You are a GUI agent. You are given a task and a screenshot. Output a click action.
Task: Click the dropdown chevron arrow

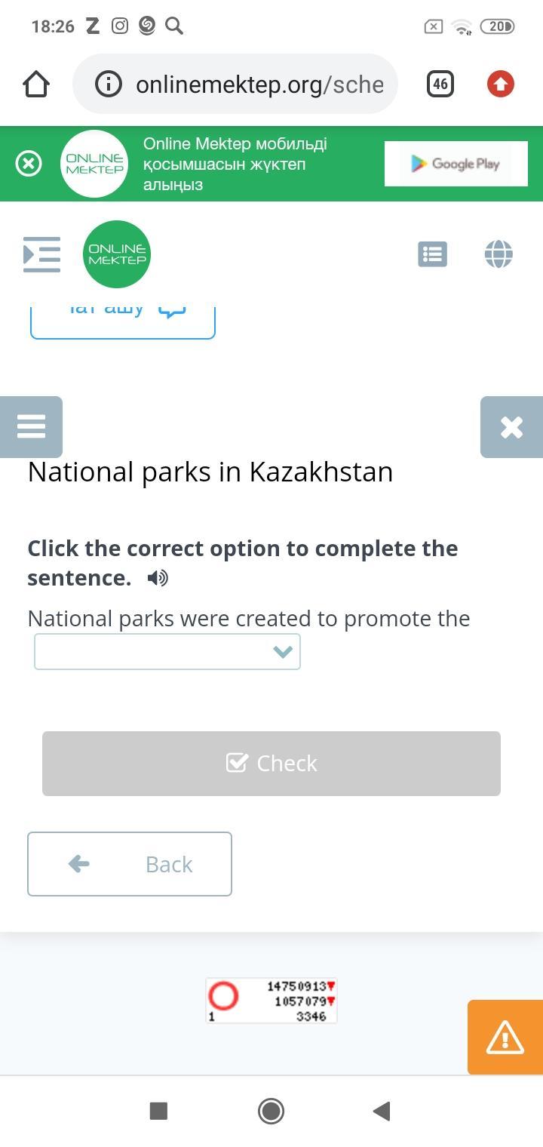(x=283, y=651)
